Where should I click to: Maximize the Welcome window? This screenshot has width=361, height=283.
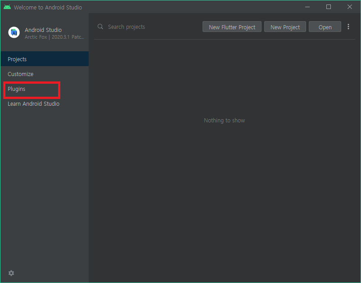329,7
